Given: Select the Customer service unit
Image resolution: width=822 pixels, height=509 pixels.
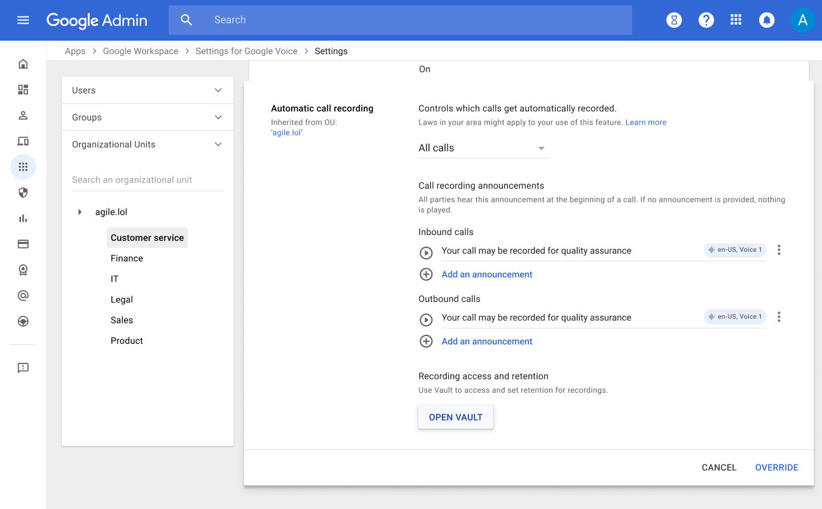Looking at the screenshot, I should tap(147, 238).
